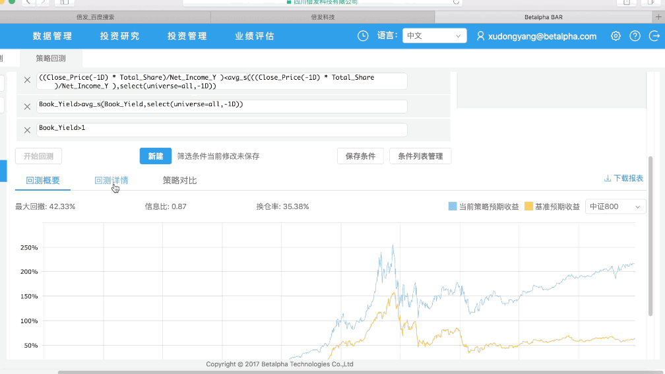
Task: Click 下载报表 link
Action: (x=628, y=178)
